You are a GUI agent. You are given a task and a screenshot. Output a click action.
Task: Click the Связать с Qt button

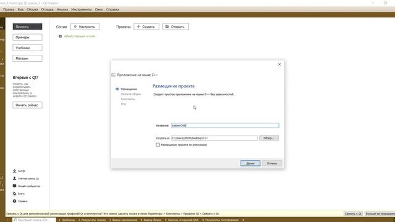tap(353, 214)
